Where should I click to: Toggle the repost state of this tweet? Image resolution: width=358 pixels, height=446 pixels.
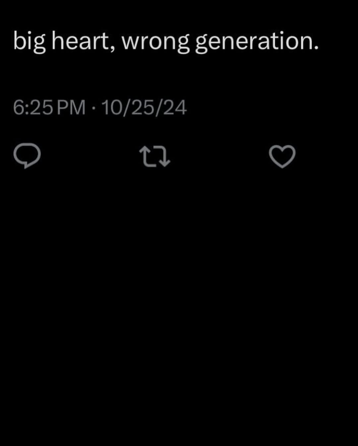click(154, 157)
